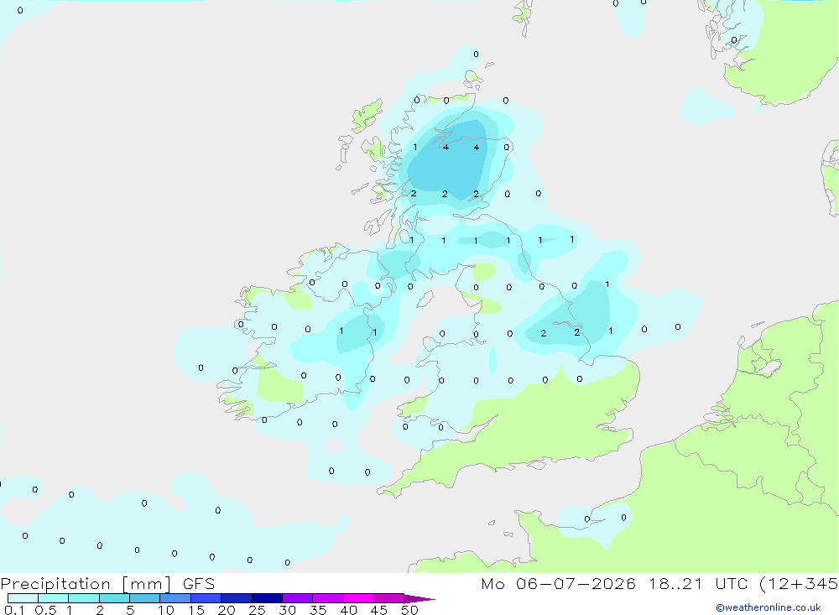The image size is (839, 615).
Task: Click the date '06-07-2026'
Action: click(x=576, y=583)
